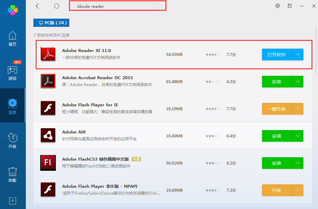Click the Adobe AIR app icon
The width and height of the screenshot is (318, 209).
click(x=48, y=135)
